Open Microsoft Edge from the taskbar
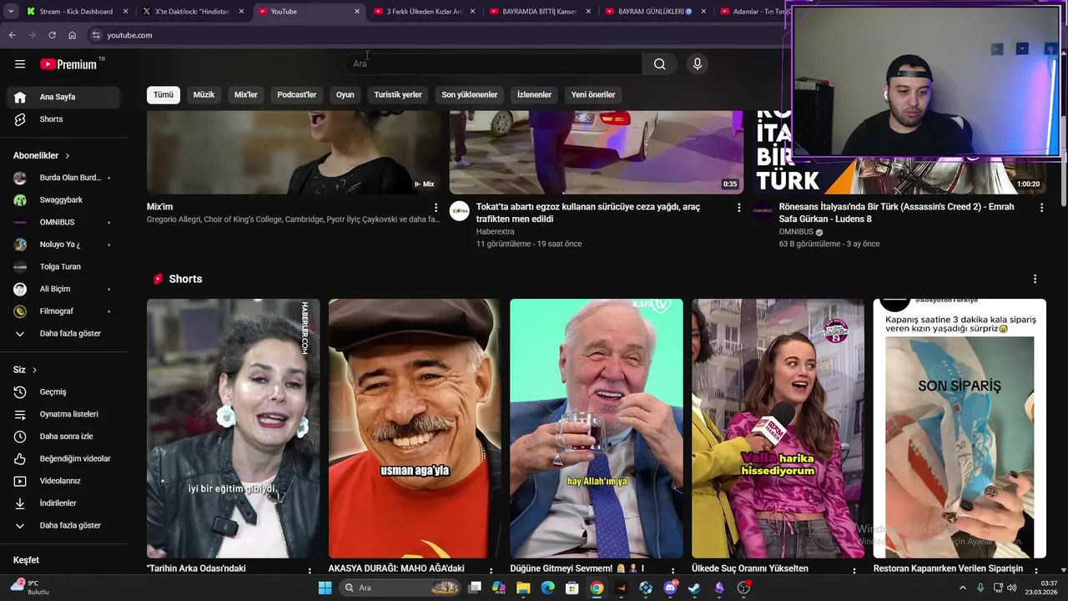 tap(547, 588)
